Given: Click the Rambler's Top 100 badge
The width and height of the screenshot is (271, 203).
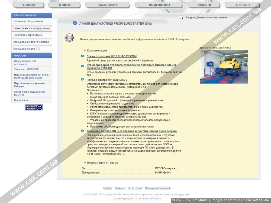Looking at the screenshot, I should (x=34, y=107).
